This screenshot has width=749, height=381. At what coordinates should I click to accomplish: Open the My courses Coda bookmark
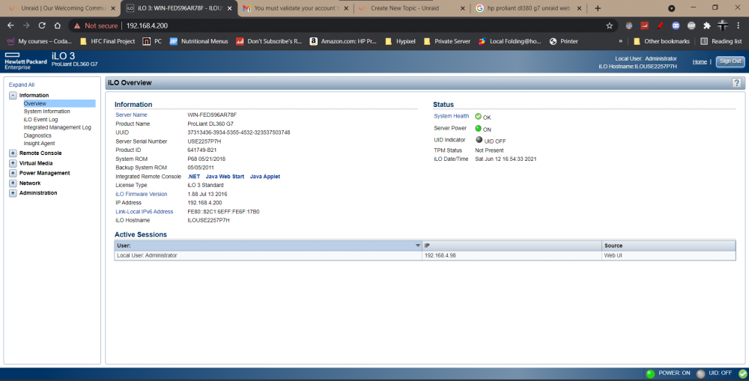click(x=39, y=41)
